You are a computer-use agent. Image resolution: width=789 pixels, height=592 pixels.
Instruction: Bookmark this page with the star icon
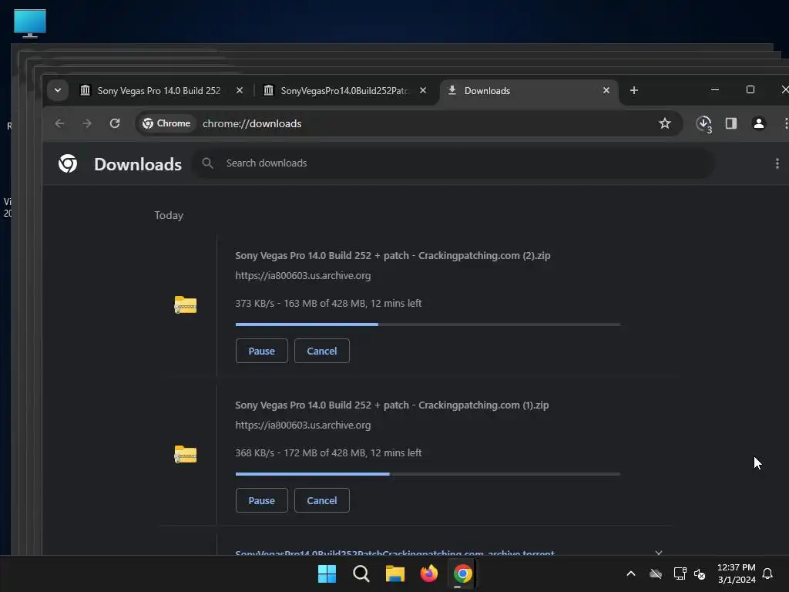(665, 123)
